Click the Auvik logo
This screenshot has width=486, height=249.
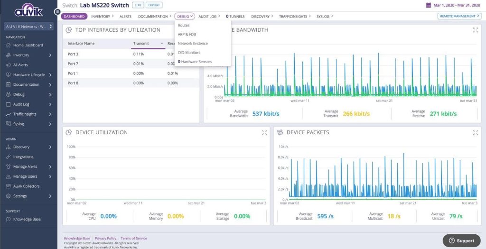click(28, 10)
